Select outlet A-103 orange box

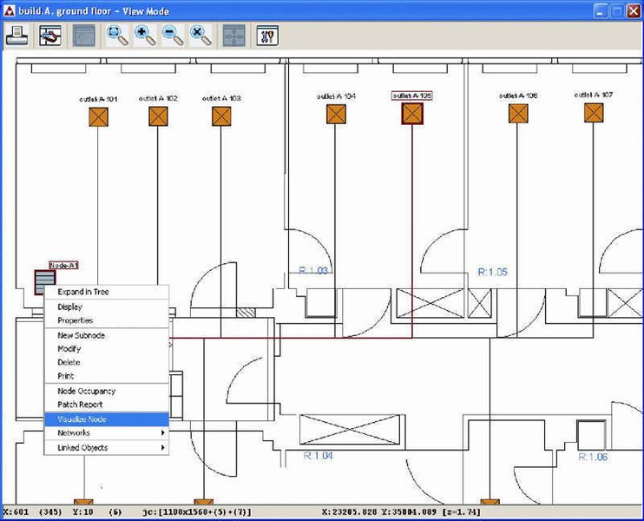tap(221, 116)
